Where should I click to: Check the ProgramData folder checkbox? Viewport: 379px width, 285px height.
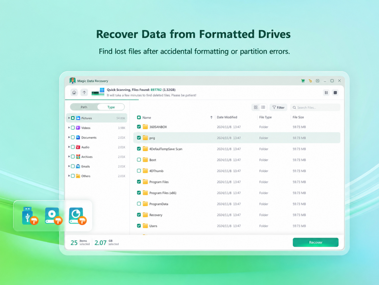(x=139, y=204)
